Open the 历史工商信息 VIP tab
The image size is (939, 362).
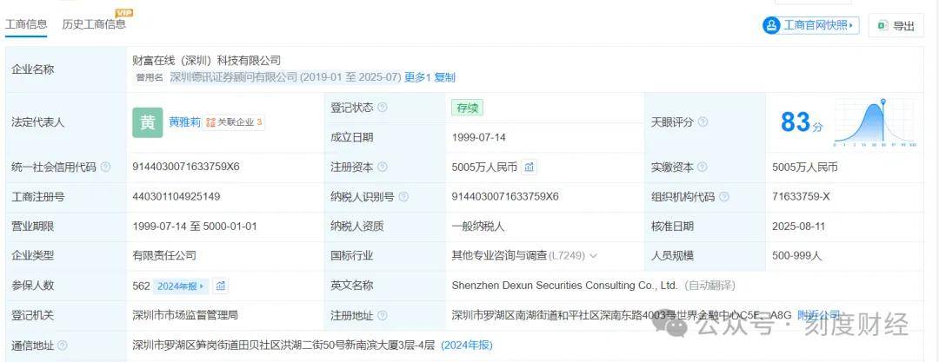[x=96, y=23]
